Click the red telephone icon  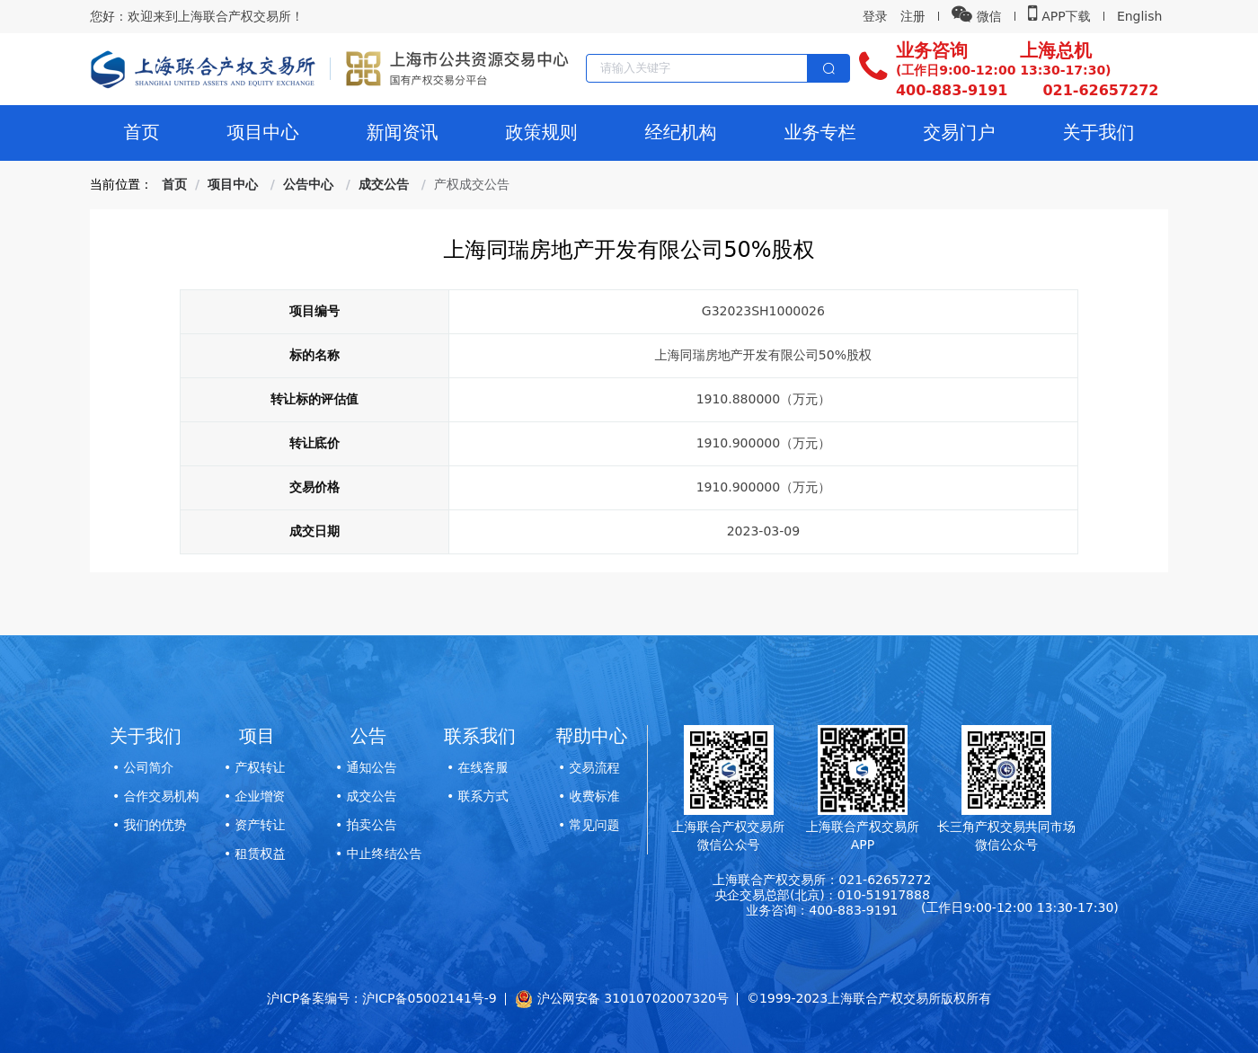873,66
